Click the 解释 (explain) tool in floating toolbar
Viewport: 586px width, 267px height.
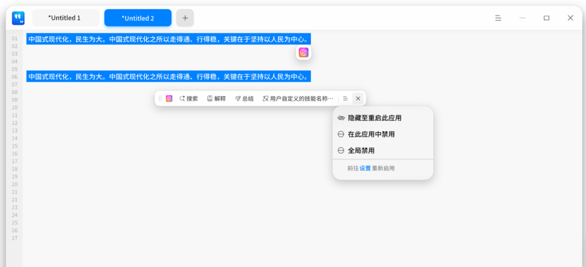(216, 98)
